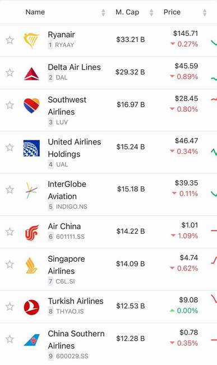Click the Delta Air Lines triangle logo
Image resolution: width=217 pixels, height=365 pixels.
tap(31, 74)
